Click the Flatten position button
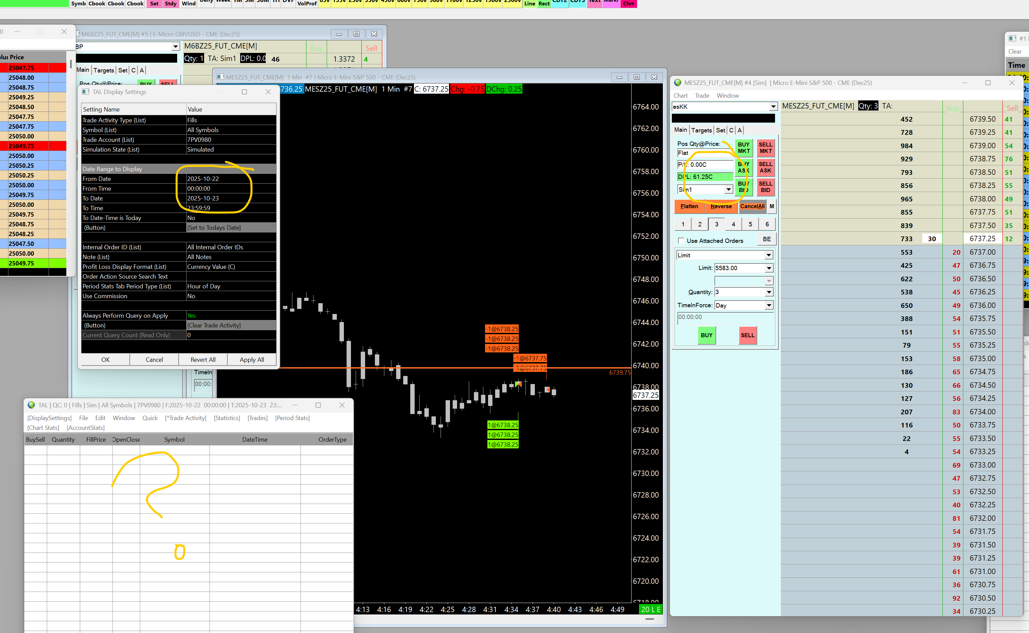1029x633 pixels. pyautogui.click(x=689, y=207)
